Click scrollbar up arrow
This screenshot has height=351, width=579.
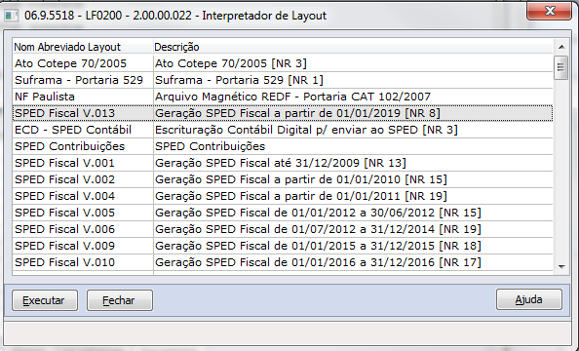coord(561,47)
